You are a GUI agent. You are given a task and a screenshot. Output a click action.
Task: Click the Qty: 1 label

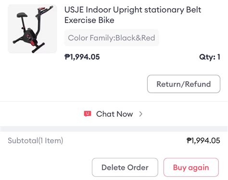click(x=210, y=57)
